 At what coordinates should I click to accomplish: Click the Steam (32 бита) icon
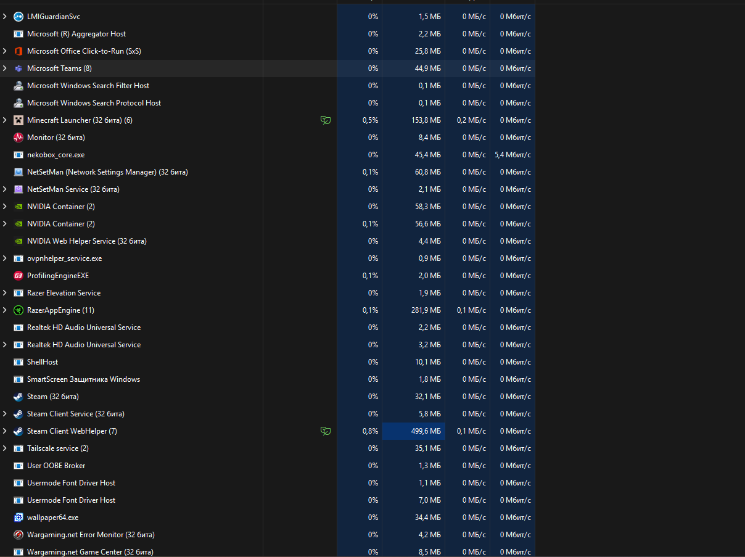click(19, 397)
